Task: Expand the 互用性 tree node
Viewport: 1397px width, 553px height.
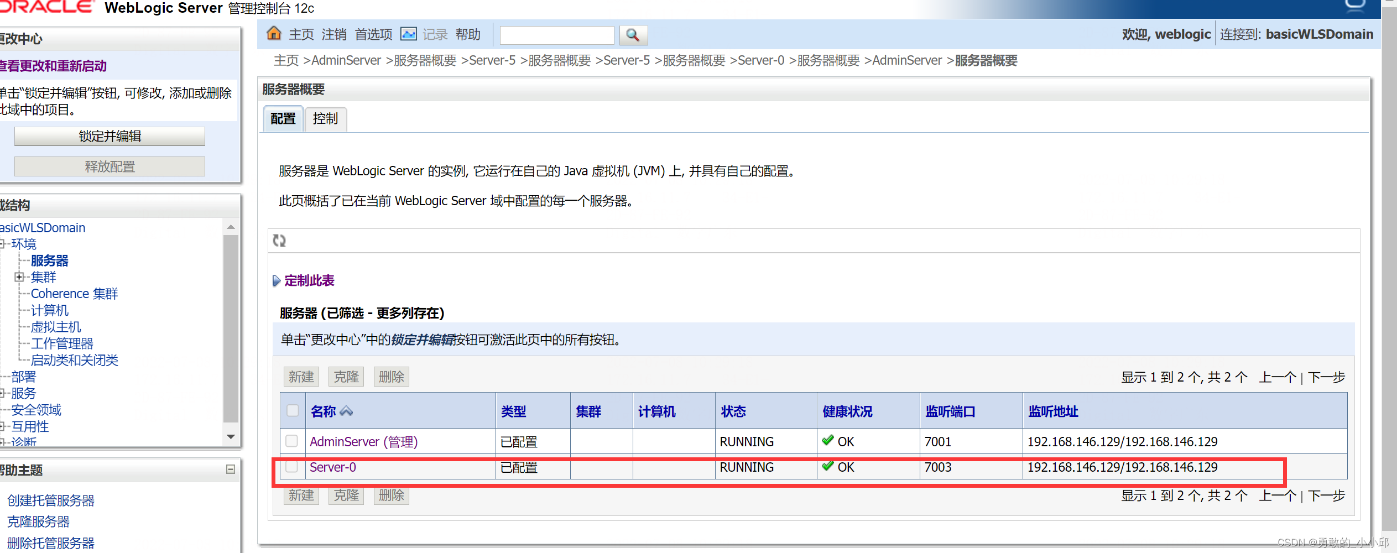Action: [3, 426]
